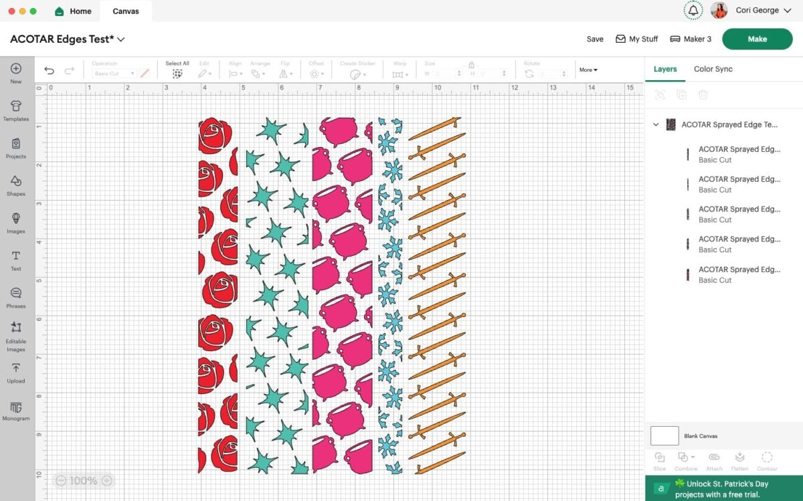This screenshot has height=501, width=803.
Task: Select the red roses strip on canvas
Action: pos(218,295)
